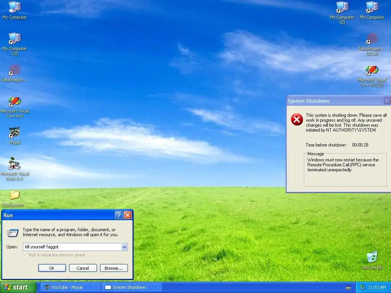
Task: Click Cancel in the Run dialog
Action: tap(83, 268)
